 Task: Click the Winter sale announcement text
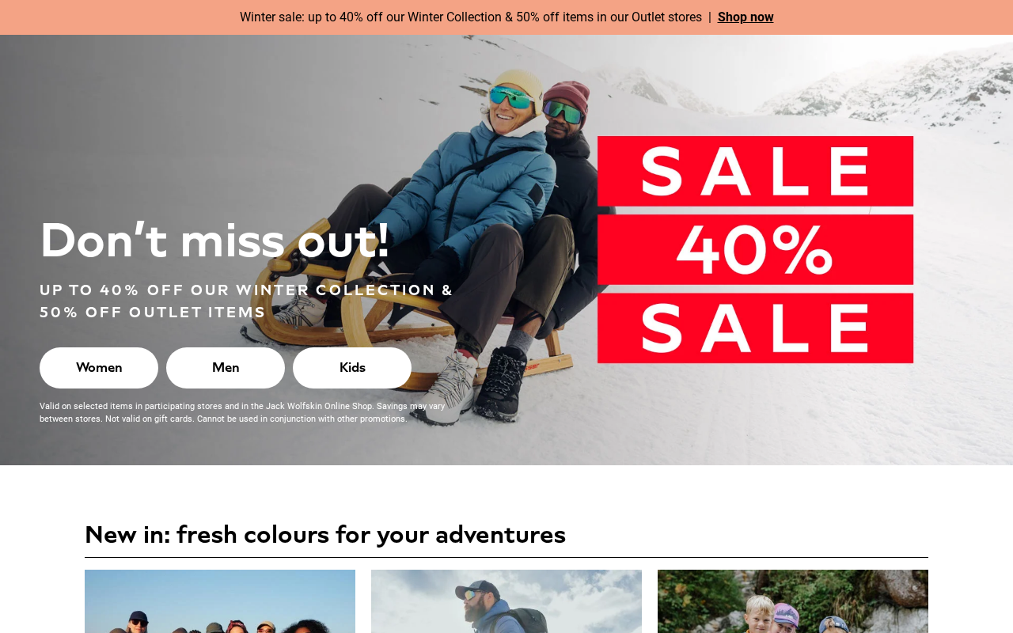point(471,17)
